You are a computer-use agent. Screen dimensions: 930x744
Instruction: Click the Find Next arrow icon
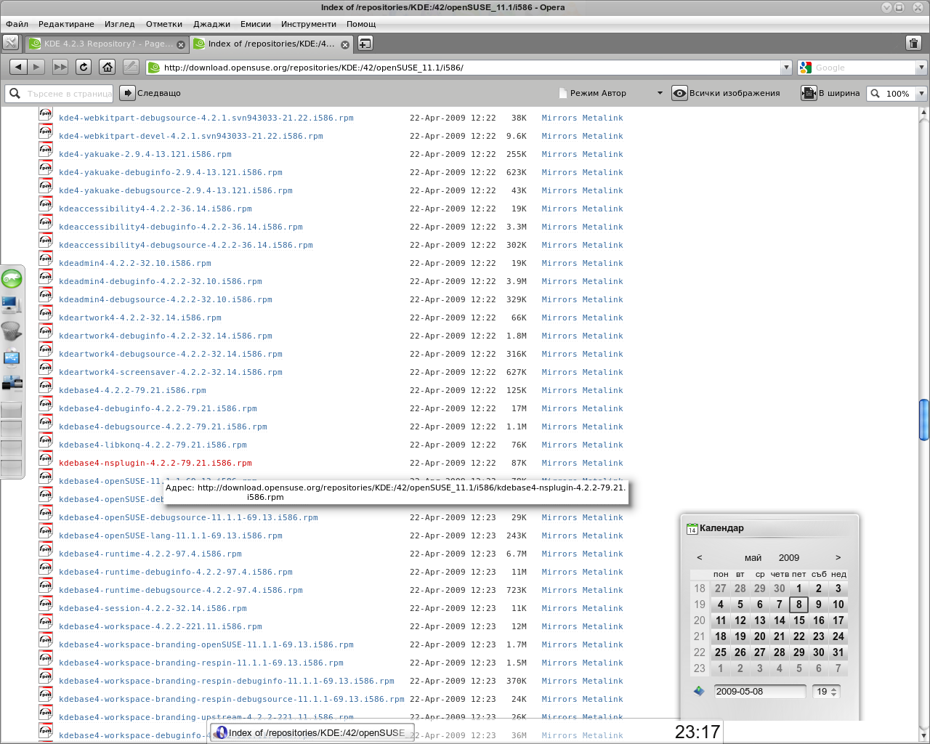tap(127, 93)
